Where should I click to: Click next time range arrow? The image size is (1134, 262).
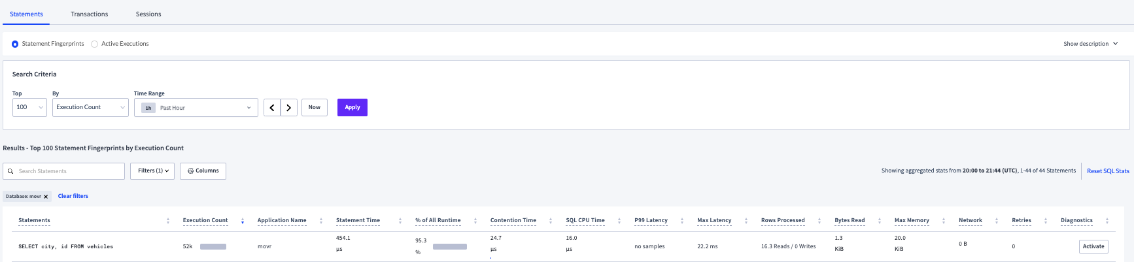click(x=289, y=108)
